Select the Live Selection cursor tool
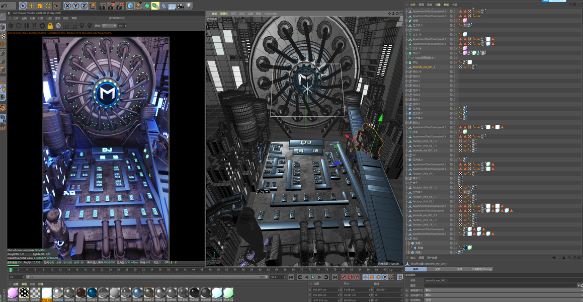The width and height of the screenshot is (583, 302). 23,6
